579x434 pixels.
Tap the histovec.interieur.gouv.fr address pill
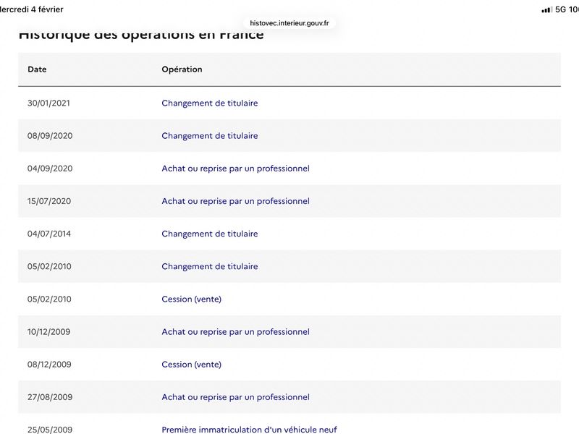(289, 23)
